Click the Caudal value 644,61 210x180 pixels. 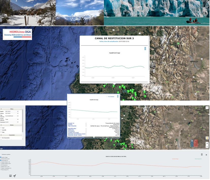(117, 133)
